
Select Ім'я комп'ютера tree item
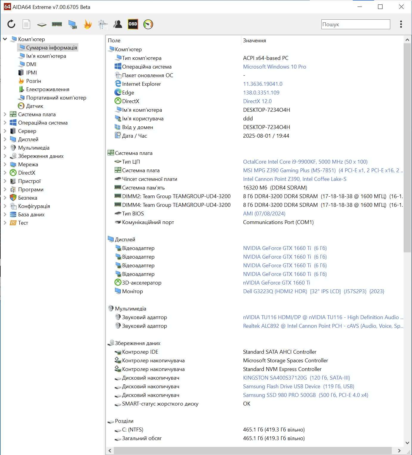pos(46,56)
